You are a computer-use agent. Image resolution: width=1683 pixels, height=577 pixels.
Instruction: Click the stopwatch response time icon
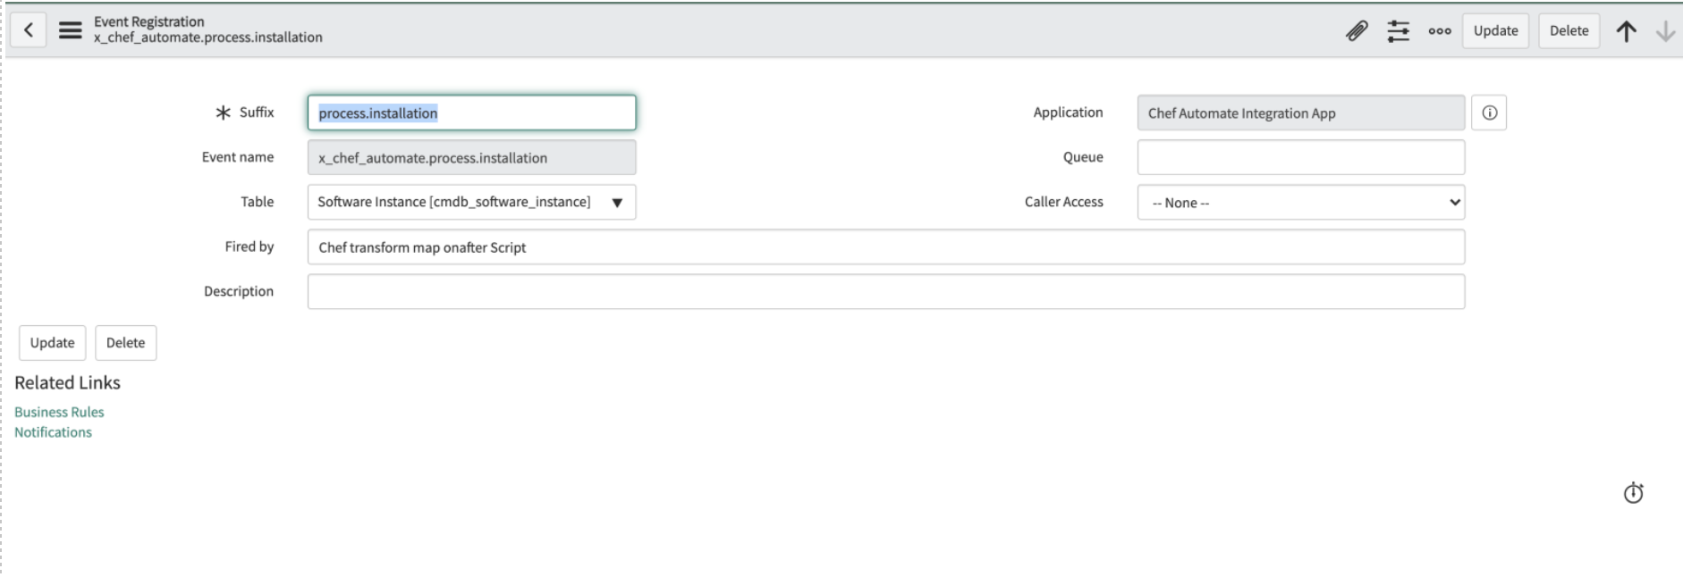coord(1633,493)
